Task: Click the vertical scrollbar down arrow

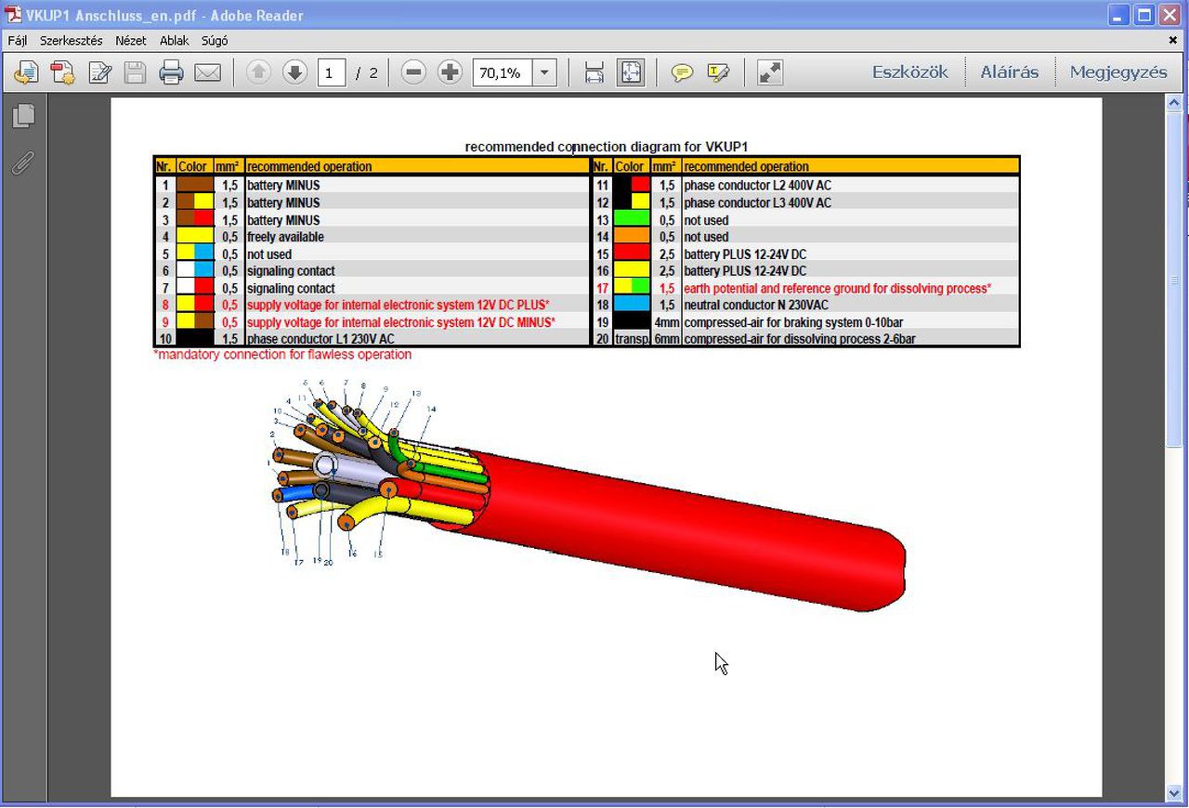Action: (1174, 792)
